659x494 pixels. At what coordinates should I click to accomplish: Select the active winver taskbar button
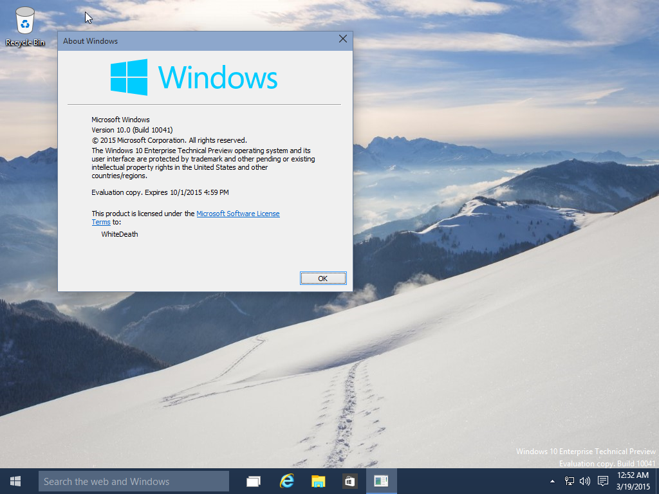click(x=381, y=481)
